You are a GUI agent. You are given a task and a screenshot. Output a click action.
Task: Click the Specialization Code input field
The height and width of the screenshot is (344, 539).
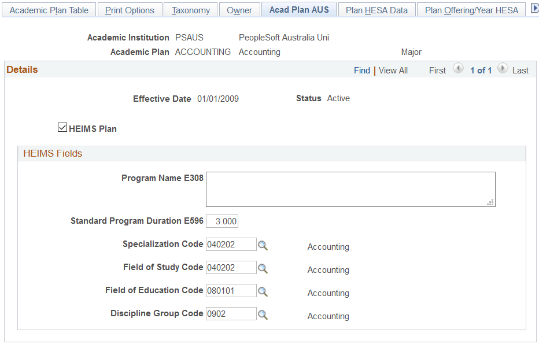231,245
